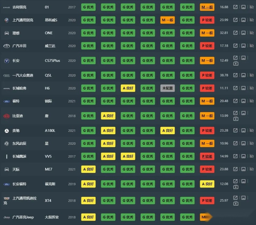The image size is (256, 225).
Task: Click the A 良好 badge for 东风启辰 星
Action: click(108, 143)
